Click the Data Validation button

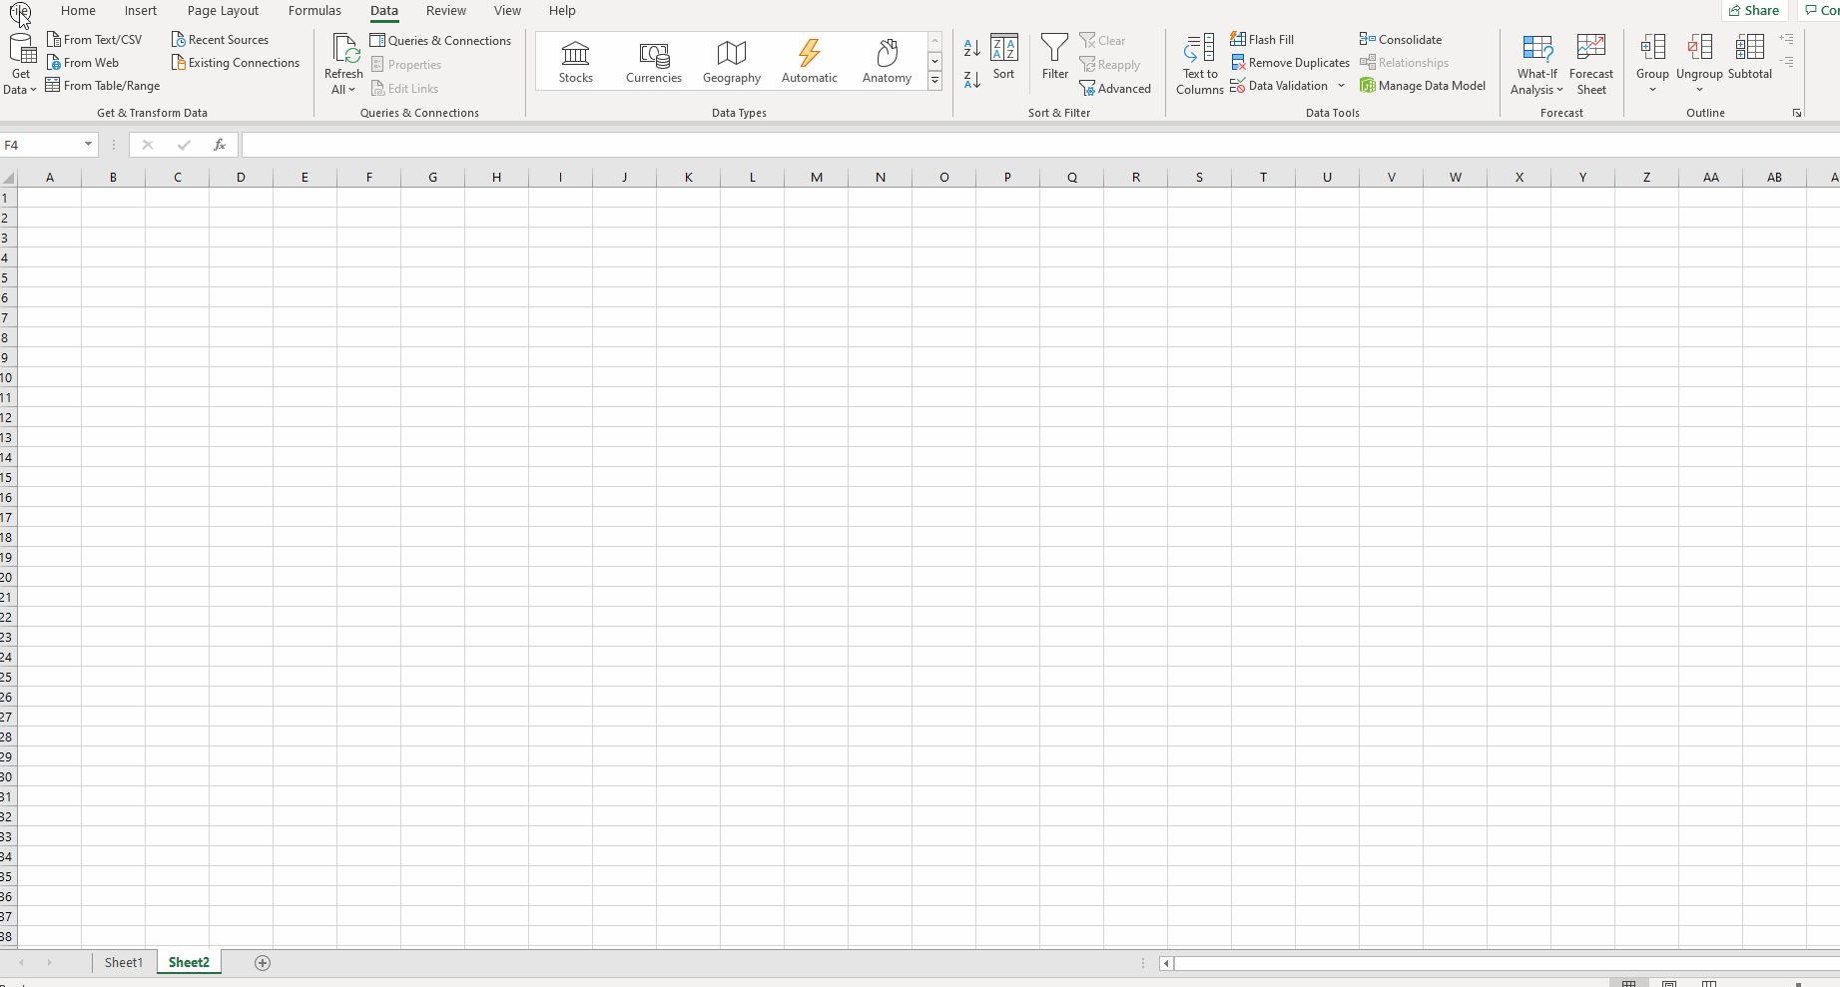(1279, 86)
